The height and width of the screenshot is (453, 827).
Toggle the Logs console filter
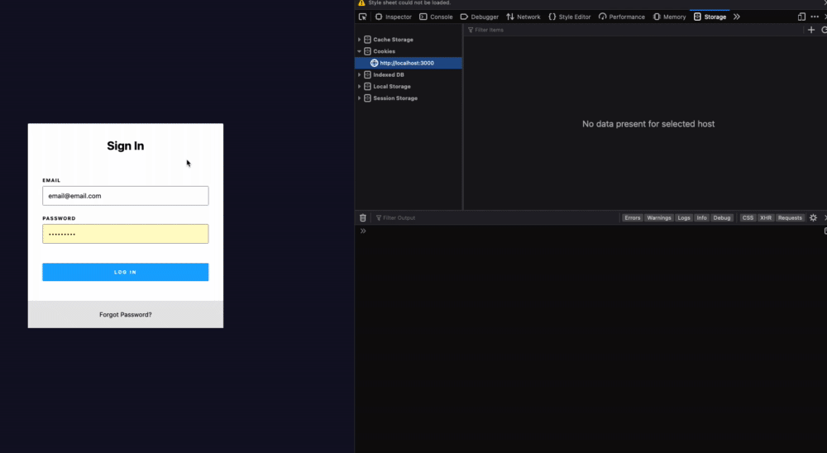click(x=684, y=217)
